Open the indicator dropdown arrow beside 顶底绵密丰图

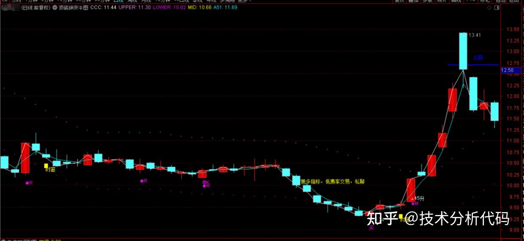click(56, 8)
